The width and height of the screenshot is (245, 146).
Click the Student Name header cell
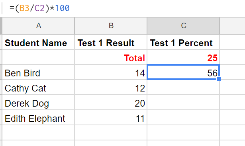pyautogui.click(x=38, y=42)
